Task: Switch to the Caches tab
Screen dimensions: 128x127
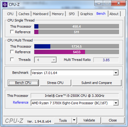Action: point(24,14)
